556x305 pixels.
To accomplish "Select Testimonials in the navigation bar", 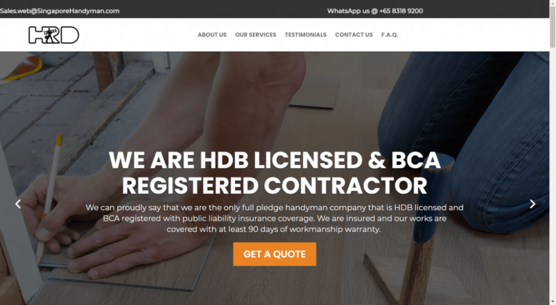I will click(x=306, y=35).
